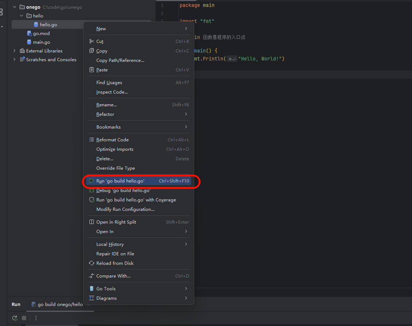Click the onego project folder icon
The image size is (412, 326).
pyautogui.click(x=22, y=7)
